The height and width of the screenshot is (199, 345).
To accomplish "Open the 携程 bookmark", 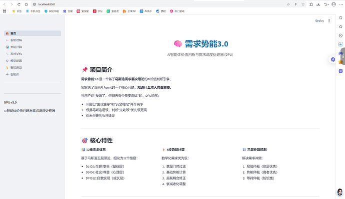I will pyautogui.click(x=161, y=11).
